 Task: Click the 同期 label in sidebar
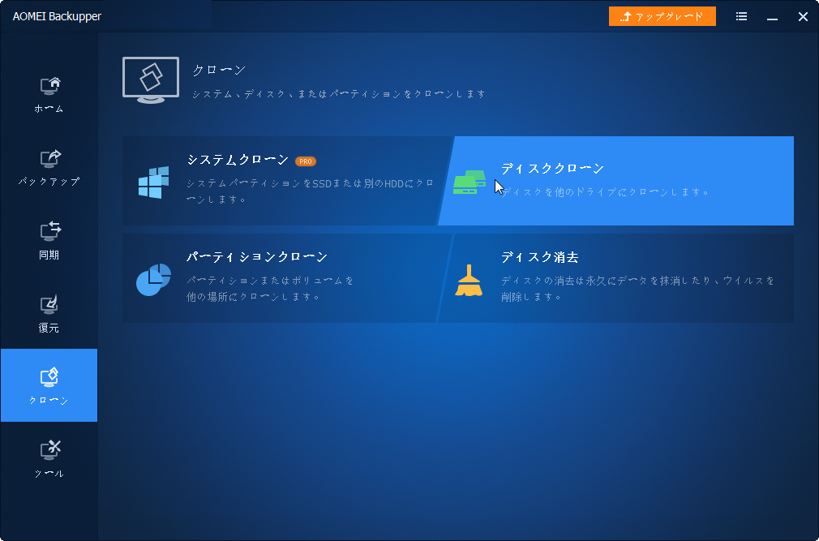(49, 255)
